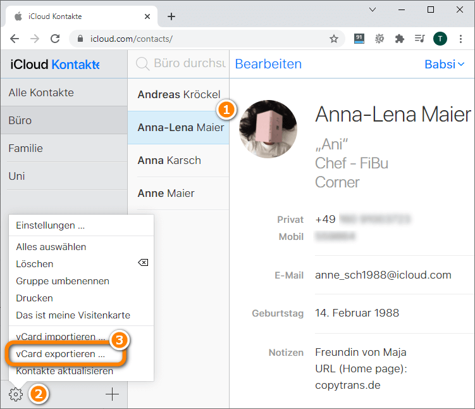Click the tab search chevron

[373, 9]
